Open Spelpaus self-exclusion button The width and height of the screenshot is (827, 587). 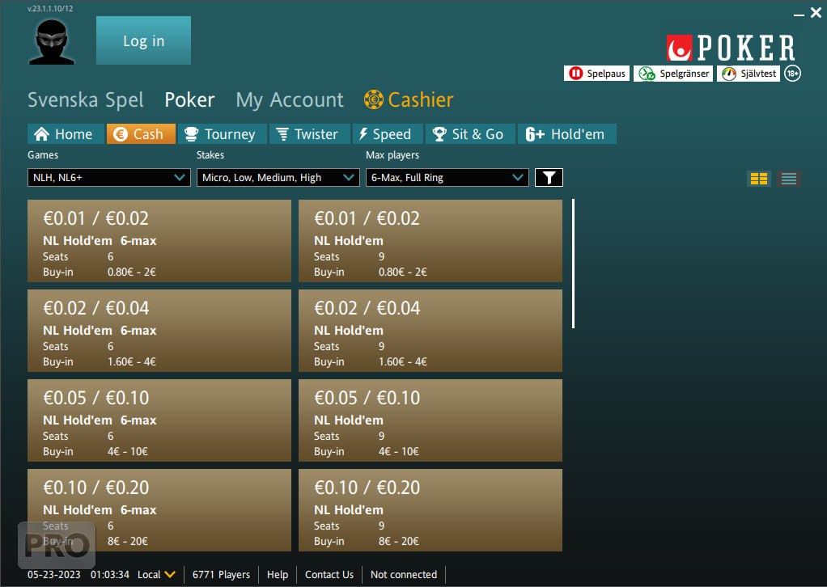[x=596, y=74]
